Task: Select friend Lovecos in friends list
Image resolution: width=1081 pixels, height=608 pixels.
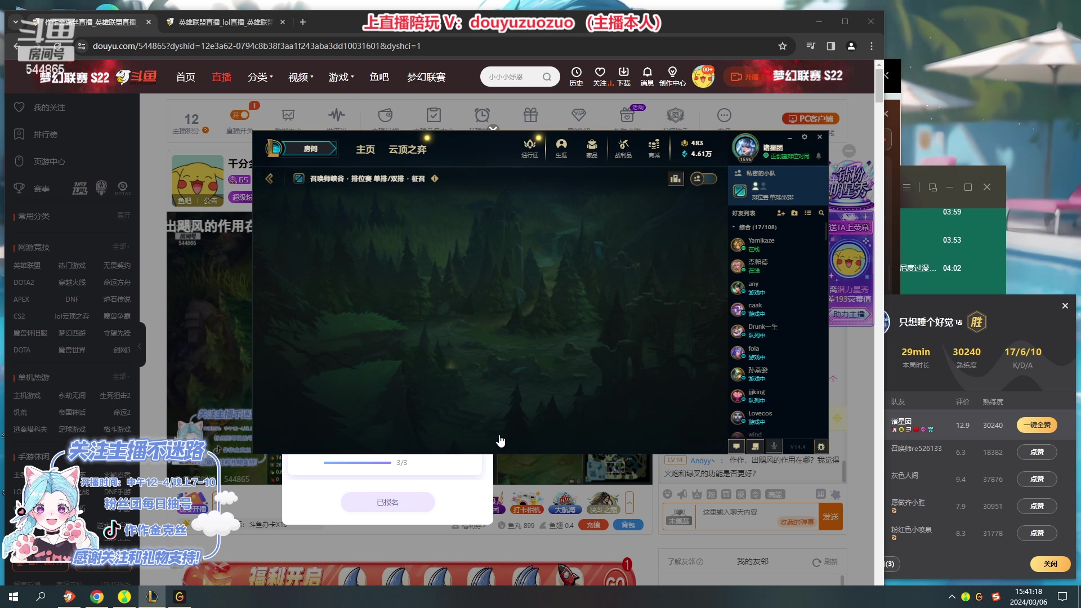Action: [777, 417]
